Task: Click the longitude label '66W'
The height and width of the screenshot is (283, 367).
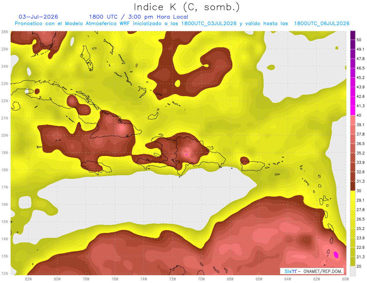Action: (259, 279)
